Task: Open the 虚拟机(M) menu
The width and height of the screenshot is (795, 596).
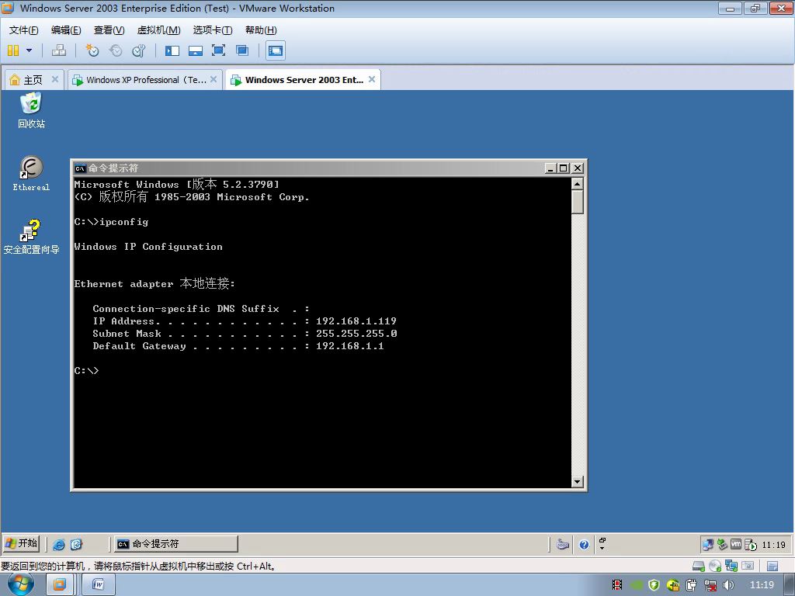Action: 158,30
